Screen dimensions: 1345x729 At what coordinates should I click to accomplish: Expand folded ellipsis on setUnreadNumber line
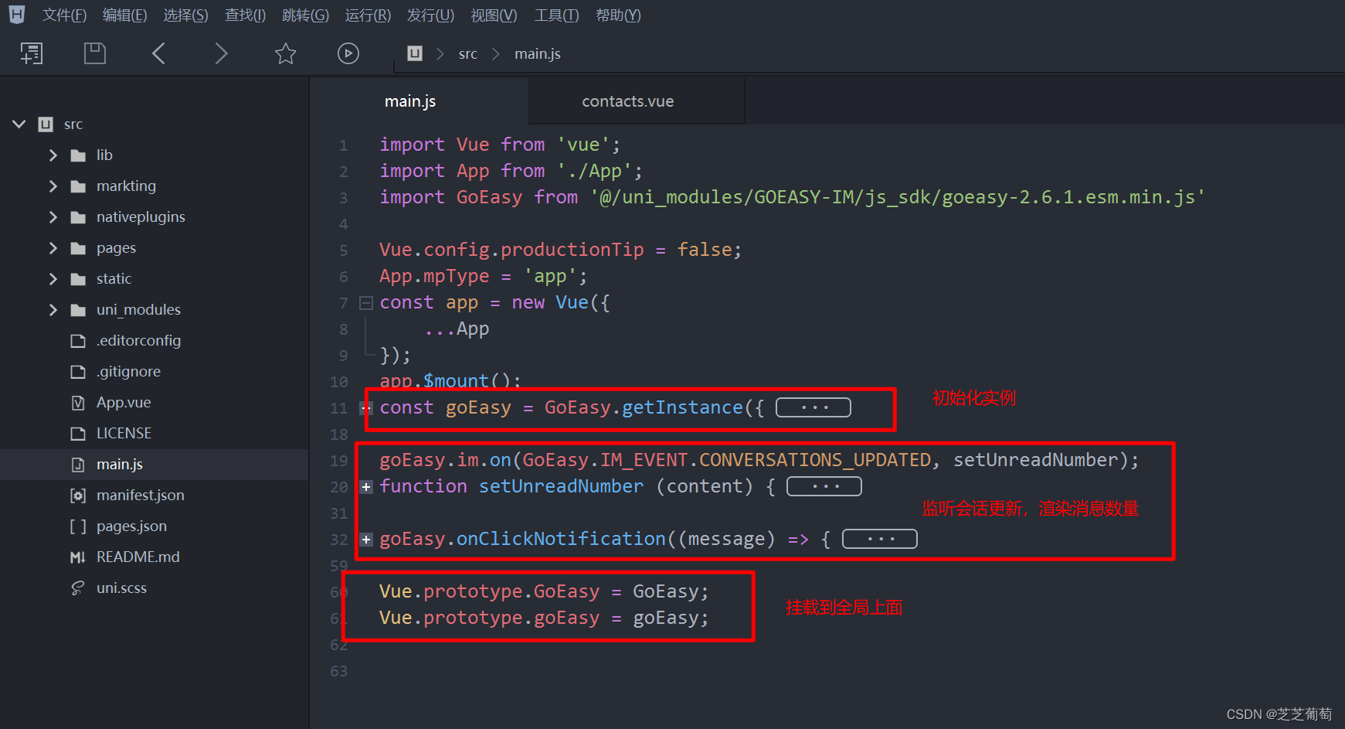[x=824, y=486]
